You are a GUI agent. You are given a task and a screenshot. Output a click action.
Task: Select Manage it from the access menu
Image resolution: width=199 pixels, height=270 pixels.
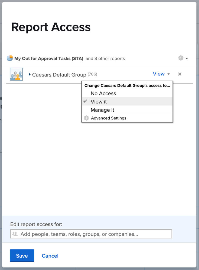click(x=102, y=110)
